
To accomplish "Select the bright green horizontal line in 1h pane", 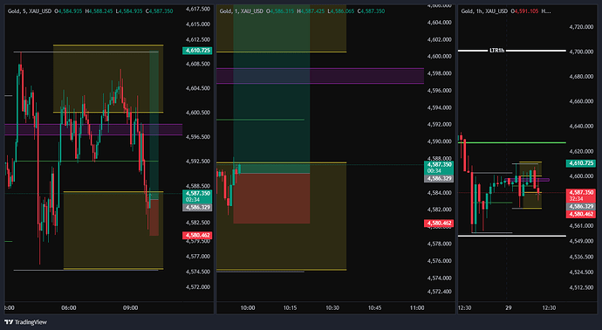I will (512, 142).
